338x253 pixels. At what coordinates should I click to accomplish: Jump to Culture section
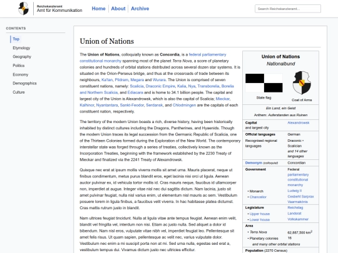(x=19, y=92)
